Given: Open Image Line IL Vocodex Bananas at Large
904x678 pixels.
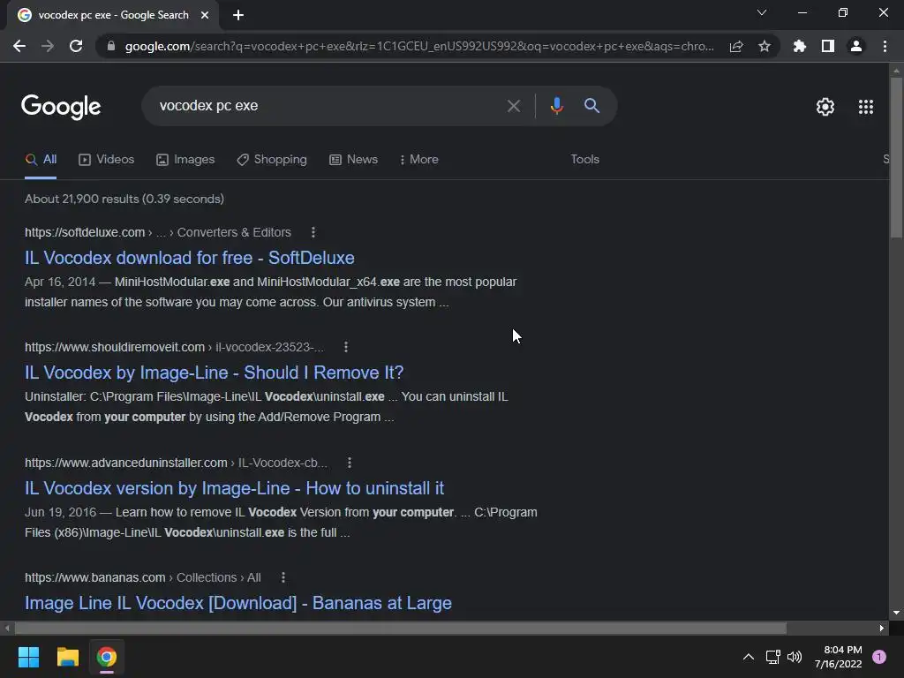Looking at the screenshot, I should click(238, 603).
